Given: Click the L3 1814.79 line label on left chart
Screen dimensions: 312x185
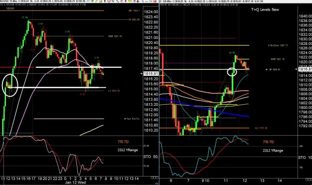Looking at the screenshot, I should (x=114, y=91).
